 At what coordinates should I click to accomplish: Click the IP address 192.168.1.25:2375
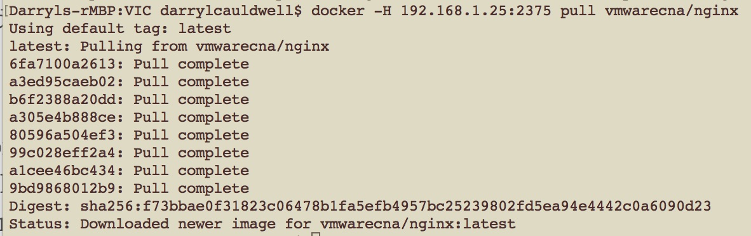pyautogui.click(x=476, y=10)
